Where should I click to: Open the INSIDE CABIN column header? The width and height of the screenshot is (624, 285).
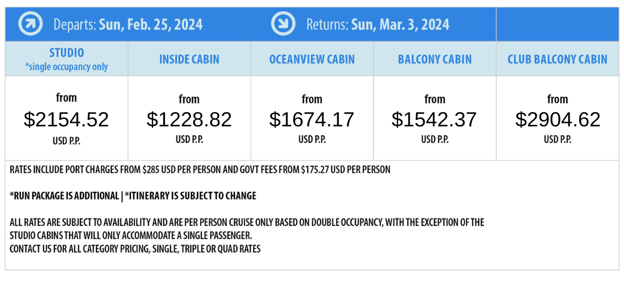189,60
